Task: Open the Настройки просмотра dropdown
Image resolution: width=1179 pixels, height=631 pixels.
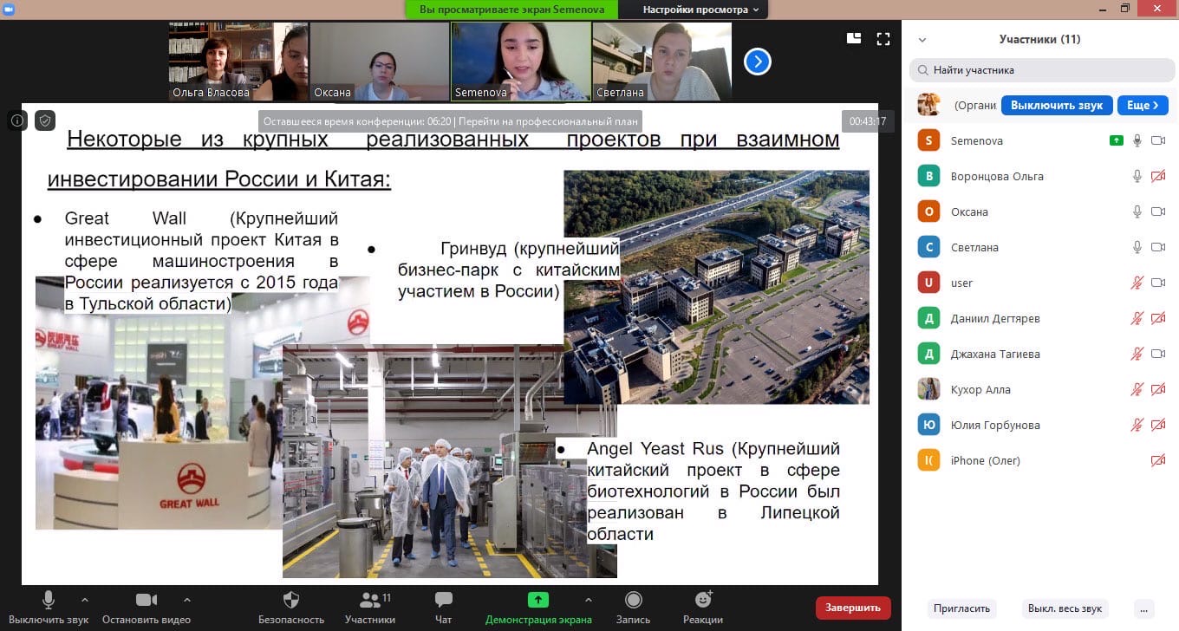Action: tap(700, 10)
